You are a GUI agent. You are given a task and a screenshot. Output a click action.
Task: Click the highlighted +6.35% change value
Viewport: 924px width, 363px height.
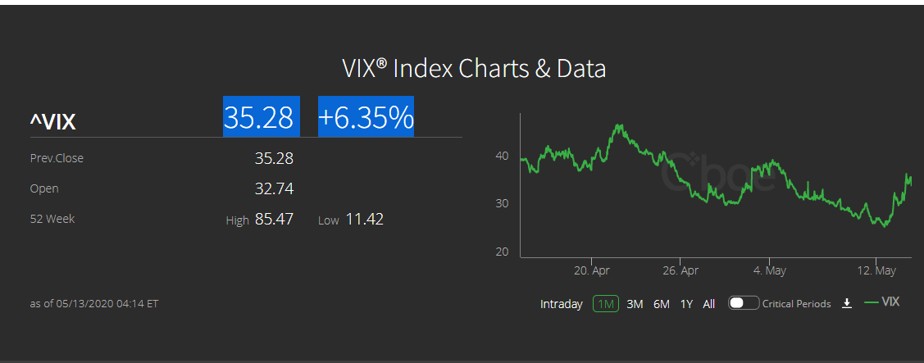point(366,117)
